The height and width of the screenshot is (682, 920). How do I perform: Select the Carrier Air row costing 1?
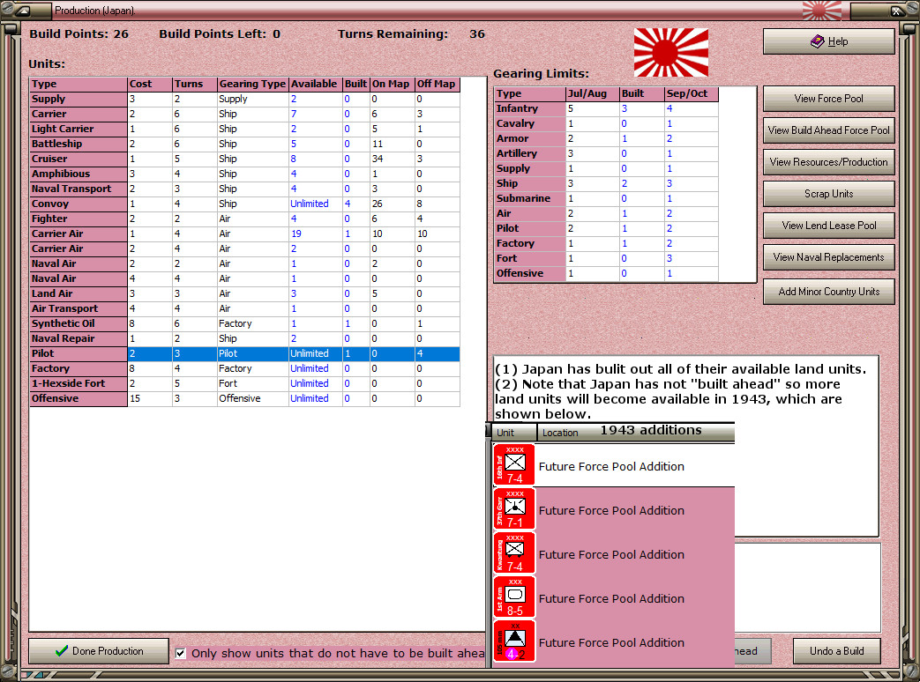244,234
